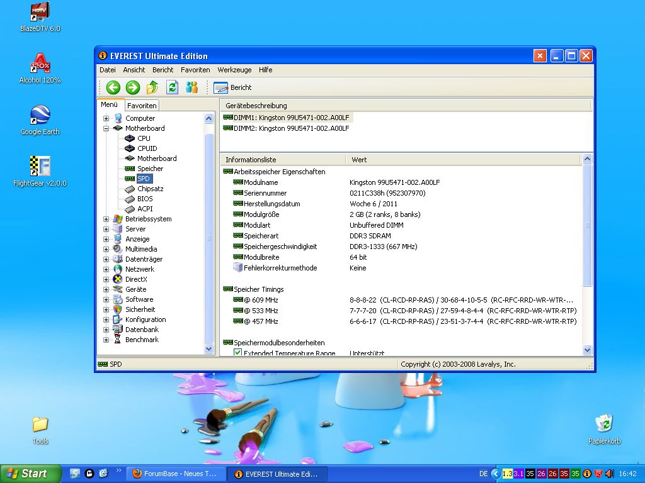Select the Speicher memory item

point(150,169)
